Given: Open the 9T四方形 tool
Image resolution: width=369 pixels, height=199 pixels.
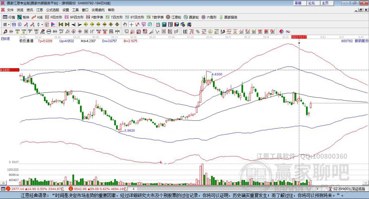Looking at the screenshot, I should (x=135, y=17).
